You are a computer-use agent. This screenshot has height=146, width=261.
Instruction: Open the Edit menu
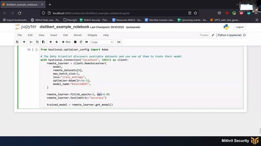(x=30, y=35)
